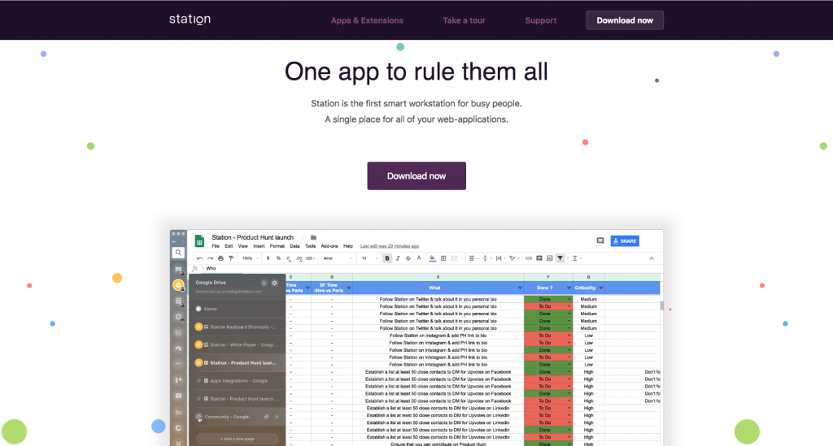Image resolution: width=833 pixels, height=446 pixels.
Task: Open the Insert menu in Sheets
Action: (259, 246)
